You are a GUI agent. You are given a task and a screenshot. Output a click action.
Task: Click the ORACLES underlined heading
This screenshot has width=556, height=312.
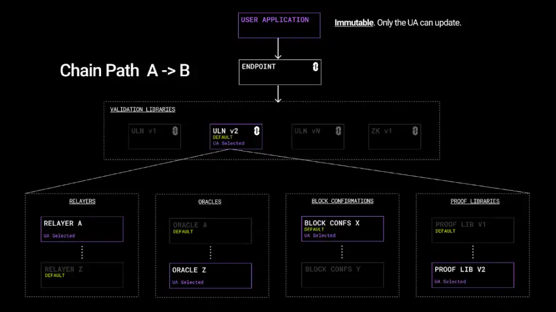tap(209, 202)
